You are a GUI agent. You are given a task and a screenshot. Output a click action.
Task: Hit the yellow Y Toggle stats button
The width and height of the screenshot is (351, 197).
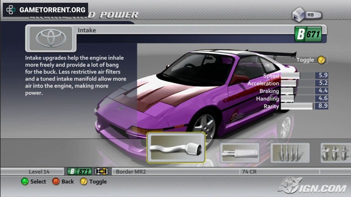point(321,60)
